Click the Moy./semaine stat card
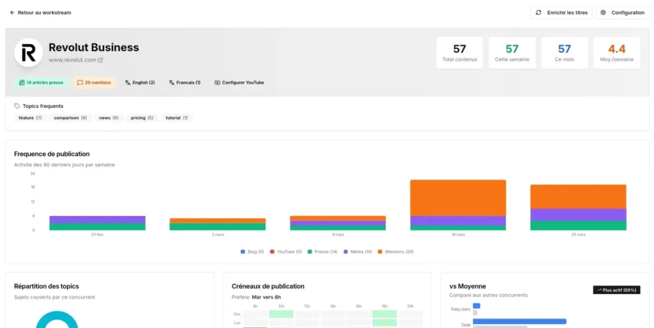 [617, 53]
